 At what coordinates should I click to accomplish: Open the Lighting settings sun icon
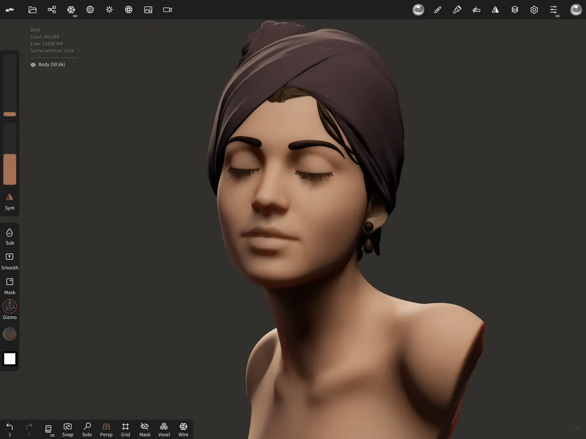point(109,10)
